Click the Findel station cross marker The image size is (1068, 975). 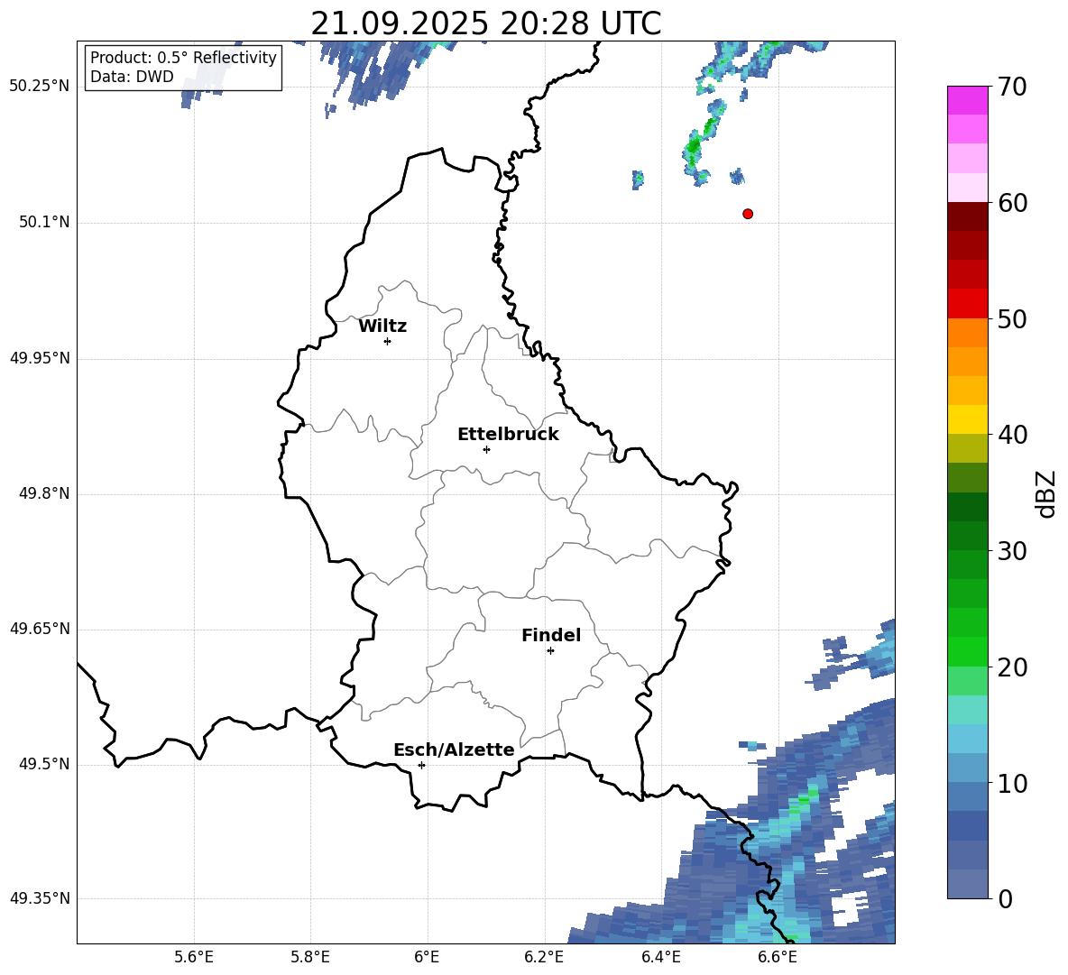pos(550,651)
